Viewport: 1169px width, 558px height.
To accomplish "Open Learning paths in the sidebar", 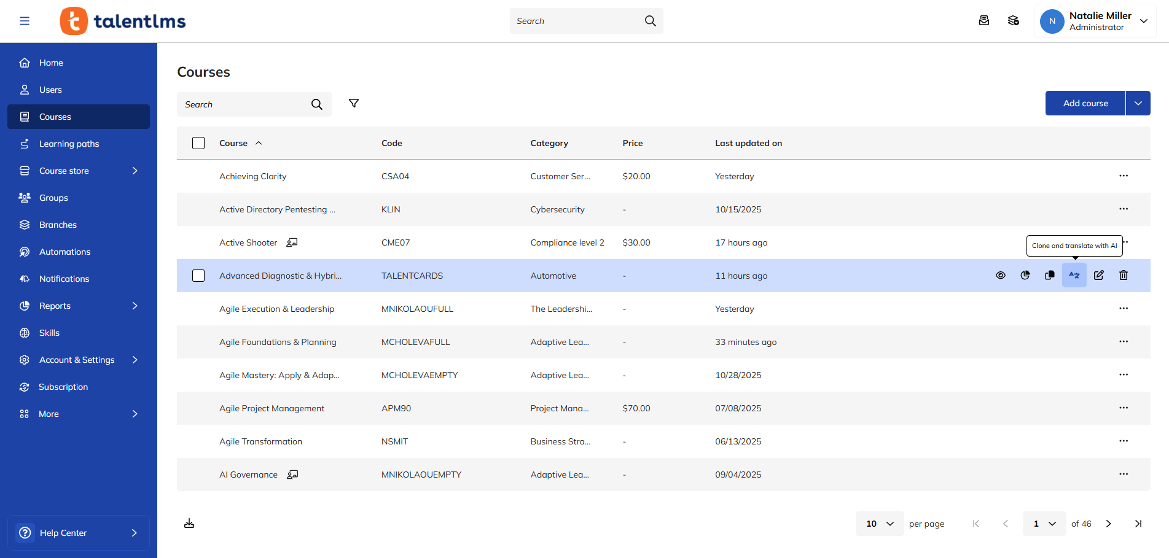I will click(69, 144).
